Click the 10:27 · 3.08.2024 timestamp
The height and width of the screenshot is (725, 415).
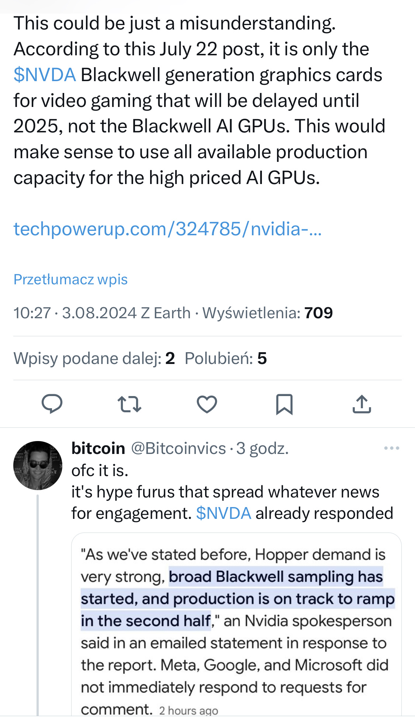click(75, 313)
